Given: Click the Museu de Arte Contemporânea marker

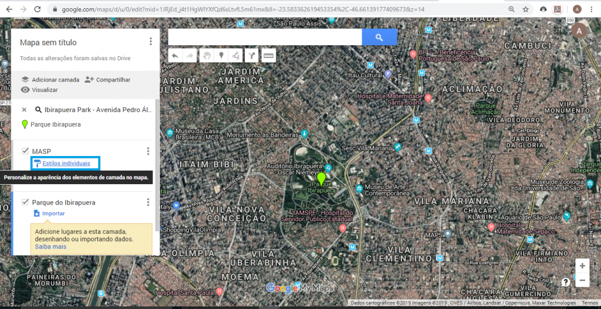Looking at the screenshot, I should click(359, 188).
